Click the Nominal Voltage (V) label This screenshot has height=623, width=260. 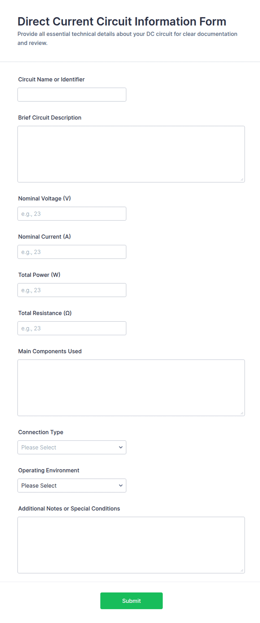tap(44, 199)
